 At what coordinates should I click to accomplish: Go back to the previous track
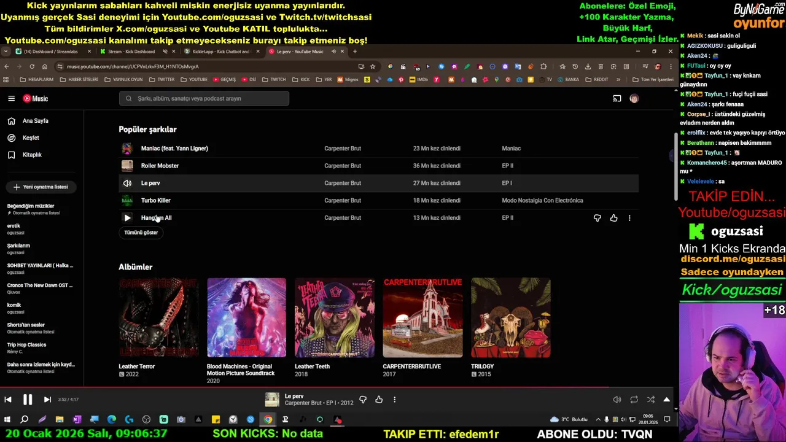click(8, 400)
